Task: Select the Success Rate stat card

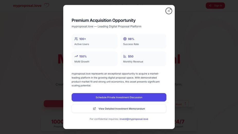Action: [x=143, y=41]
